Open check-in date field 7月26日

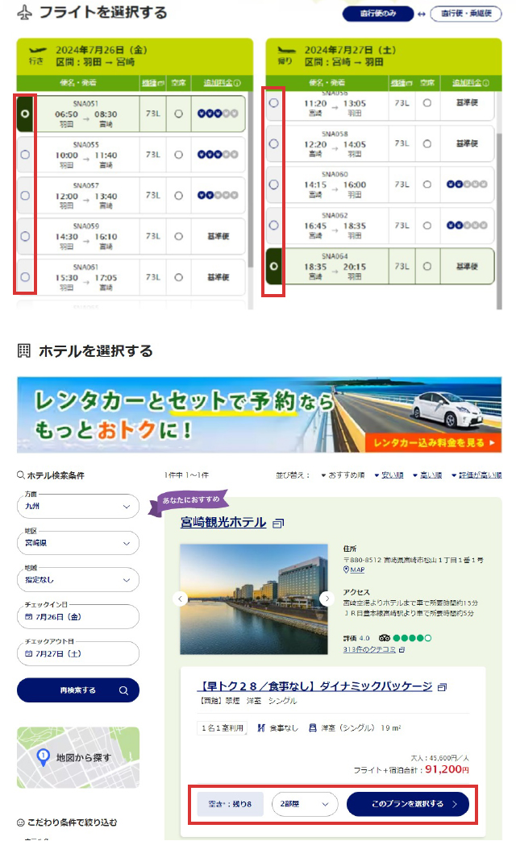pyautogui.click(x=78, y=617)
